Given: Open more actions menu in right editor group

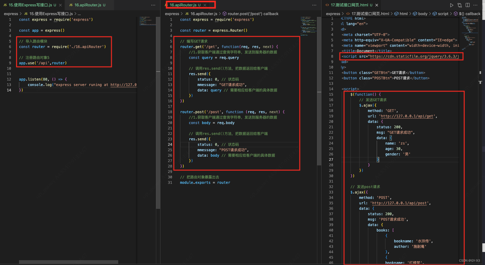Looking at the screenshot, I should [x=476, y=5].
